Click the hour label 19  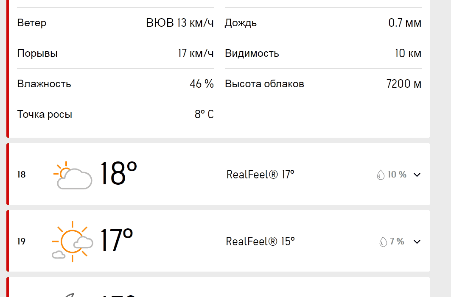tap(21, 241)
